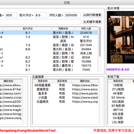Select the row with 231344 ratings
134x134 pixels.
(49, 45)
